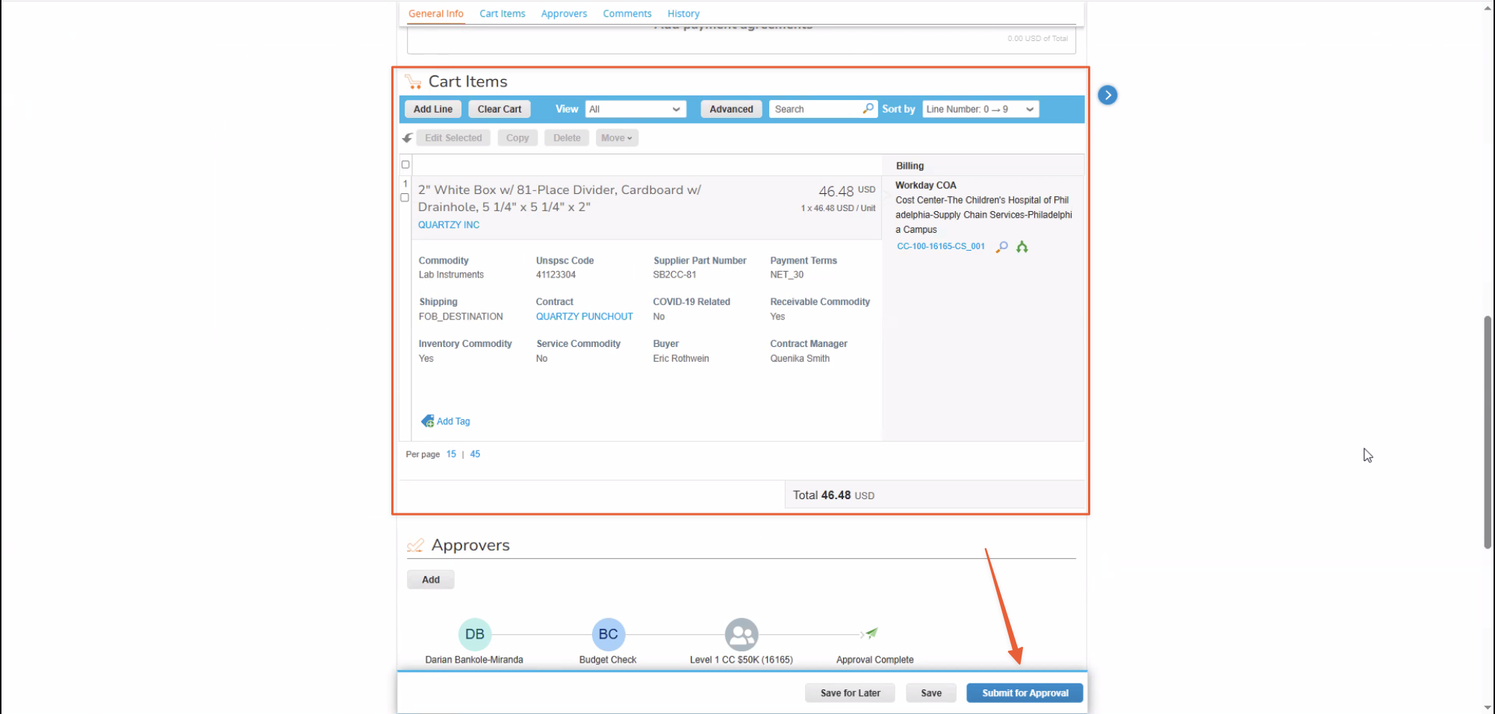Click the BC Budget Check avatar

tap(608, 634)
